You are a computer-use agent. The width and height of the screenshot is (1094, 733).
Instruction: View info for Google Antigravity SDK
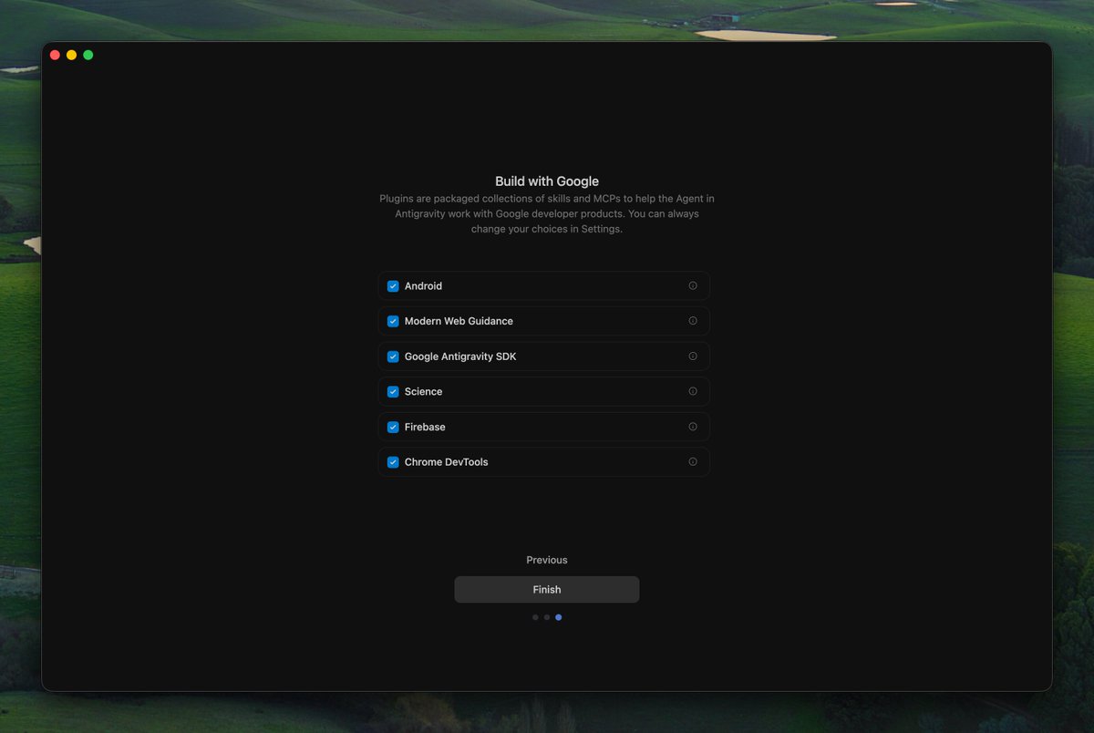(693, 356)
